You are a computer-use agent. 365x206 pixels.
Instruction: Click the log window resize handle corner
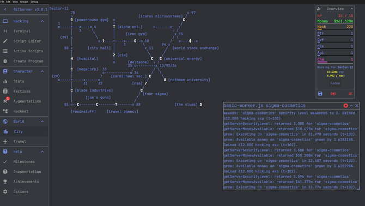(358, 188)
